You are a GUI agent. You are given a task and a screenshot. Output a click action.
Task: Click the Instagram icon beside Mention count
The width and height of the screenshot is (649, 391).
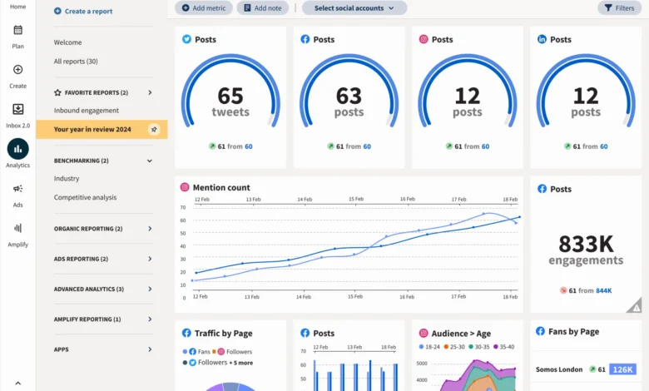[x=185, y=187]
